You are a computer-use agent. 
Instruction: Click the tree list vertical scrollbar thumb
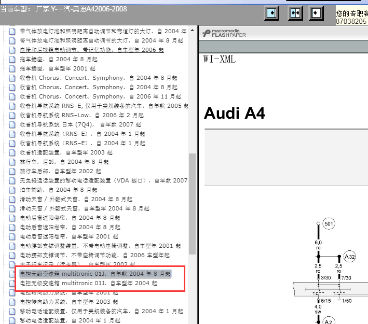pos(193,204)
